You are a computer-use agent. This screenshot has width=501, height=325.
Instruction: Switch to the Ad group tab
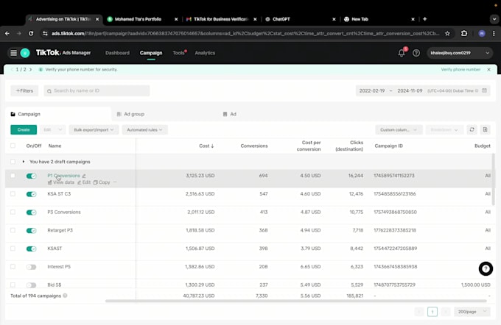point(133,114)
